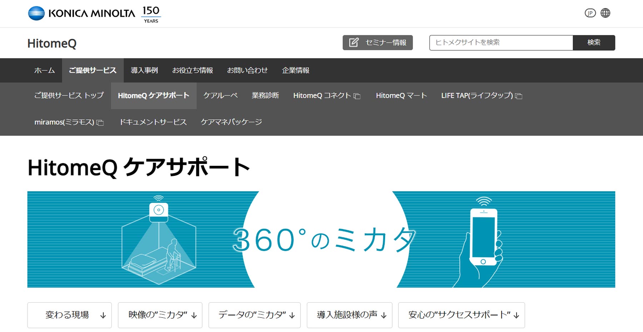
Task: Click down arrow in 映像のミカタ button
Action: click(x=194, y=316)
